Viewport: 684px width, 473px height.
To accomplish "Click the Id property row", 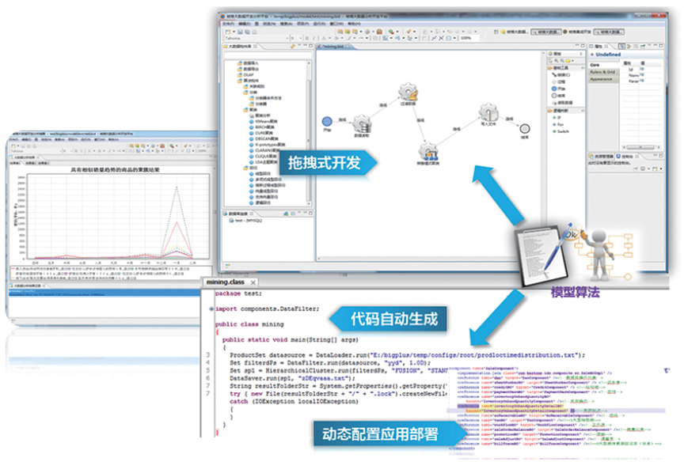I will coord(641,70).
